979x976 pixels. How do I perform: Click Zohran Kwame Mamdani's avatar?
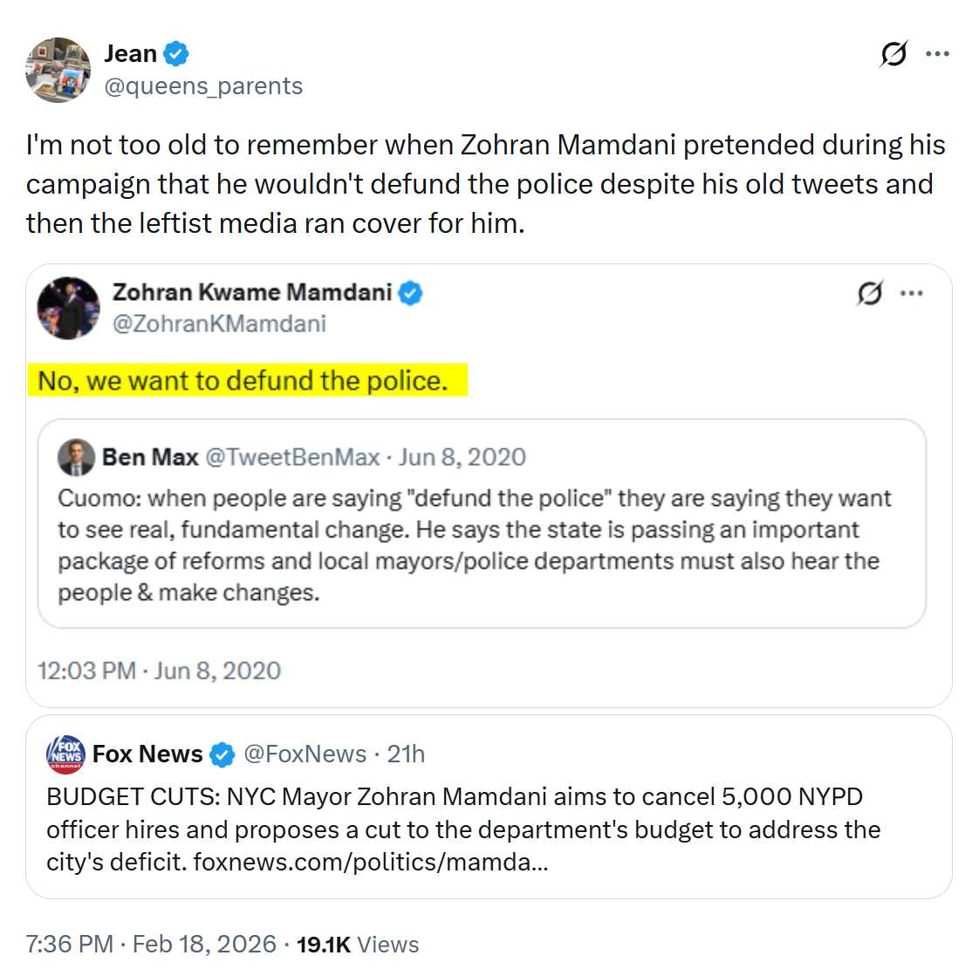tap(68, 308)
